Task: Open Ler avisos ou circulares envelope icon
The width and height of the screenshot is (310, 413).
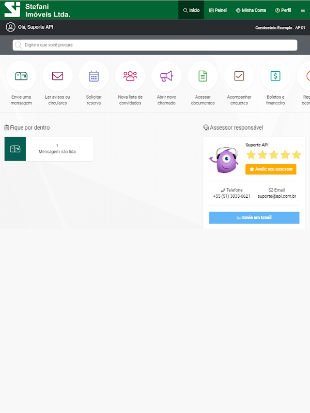Action: click(57, 76)
